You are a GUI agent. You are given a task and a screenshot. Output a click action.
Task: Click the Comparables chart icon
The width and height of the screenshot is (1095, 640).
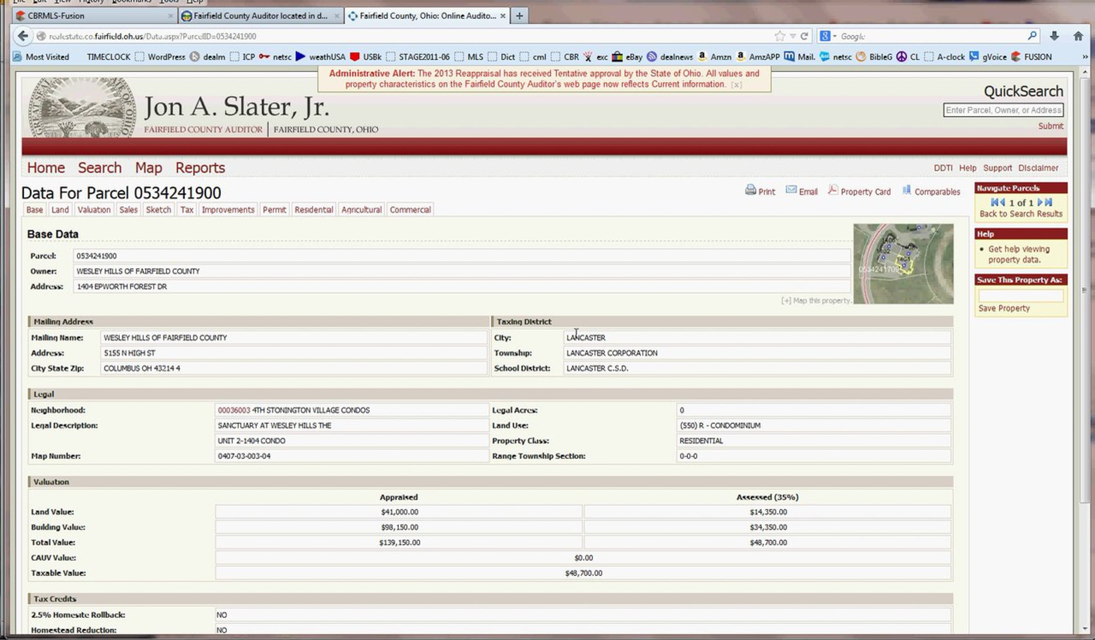pos(907,190)
